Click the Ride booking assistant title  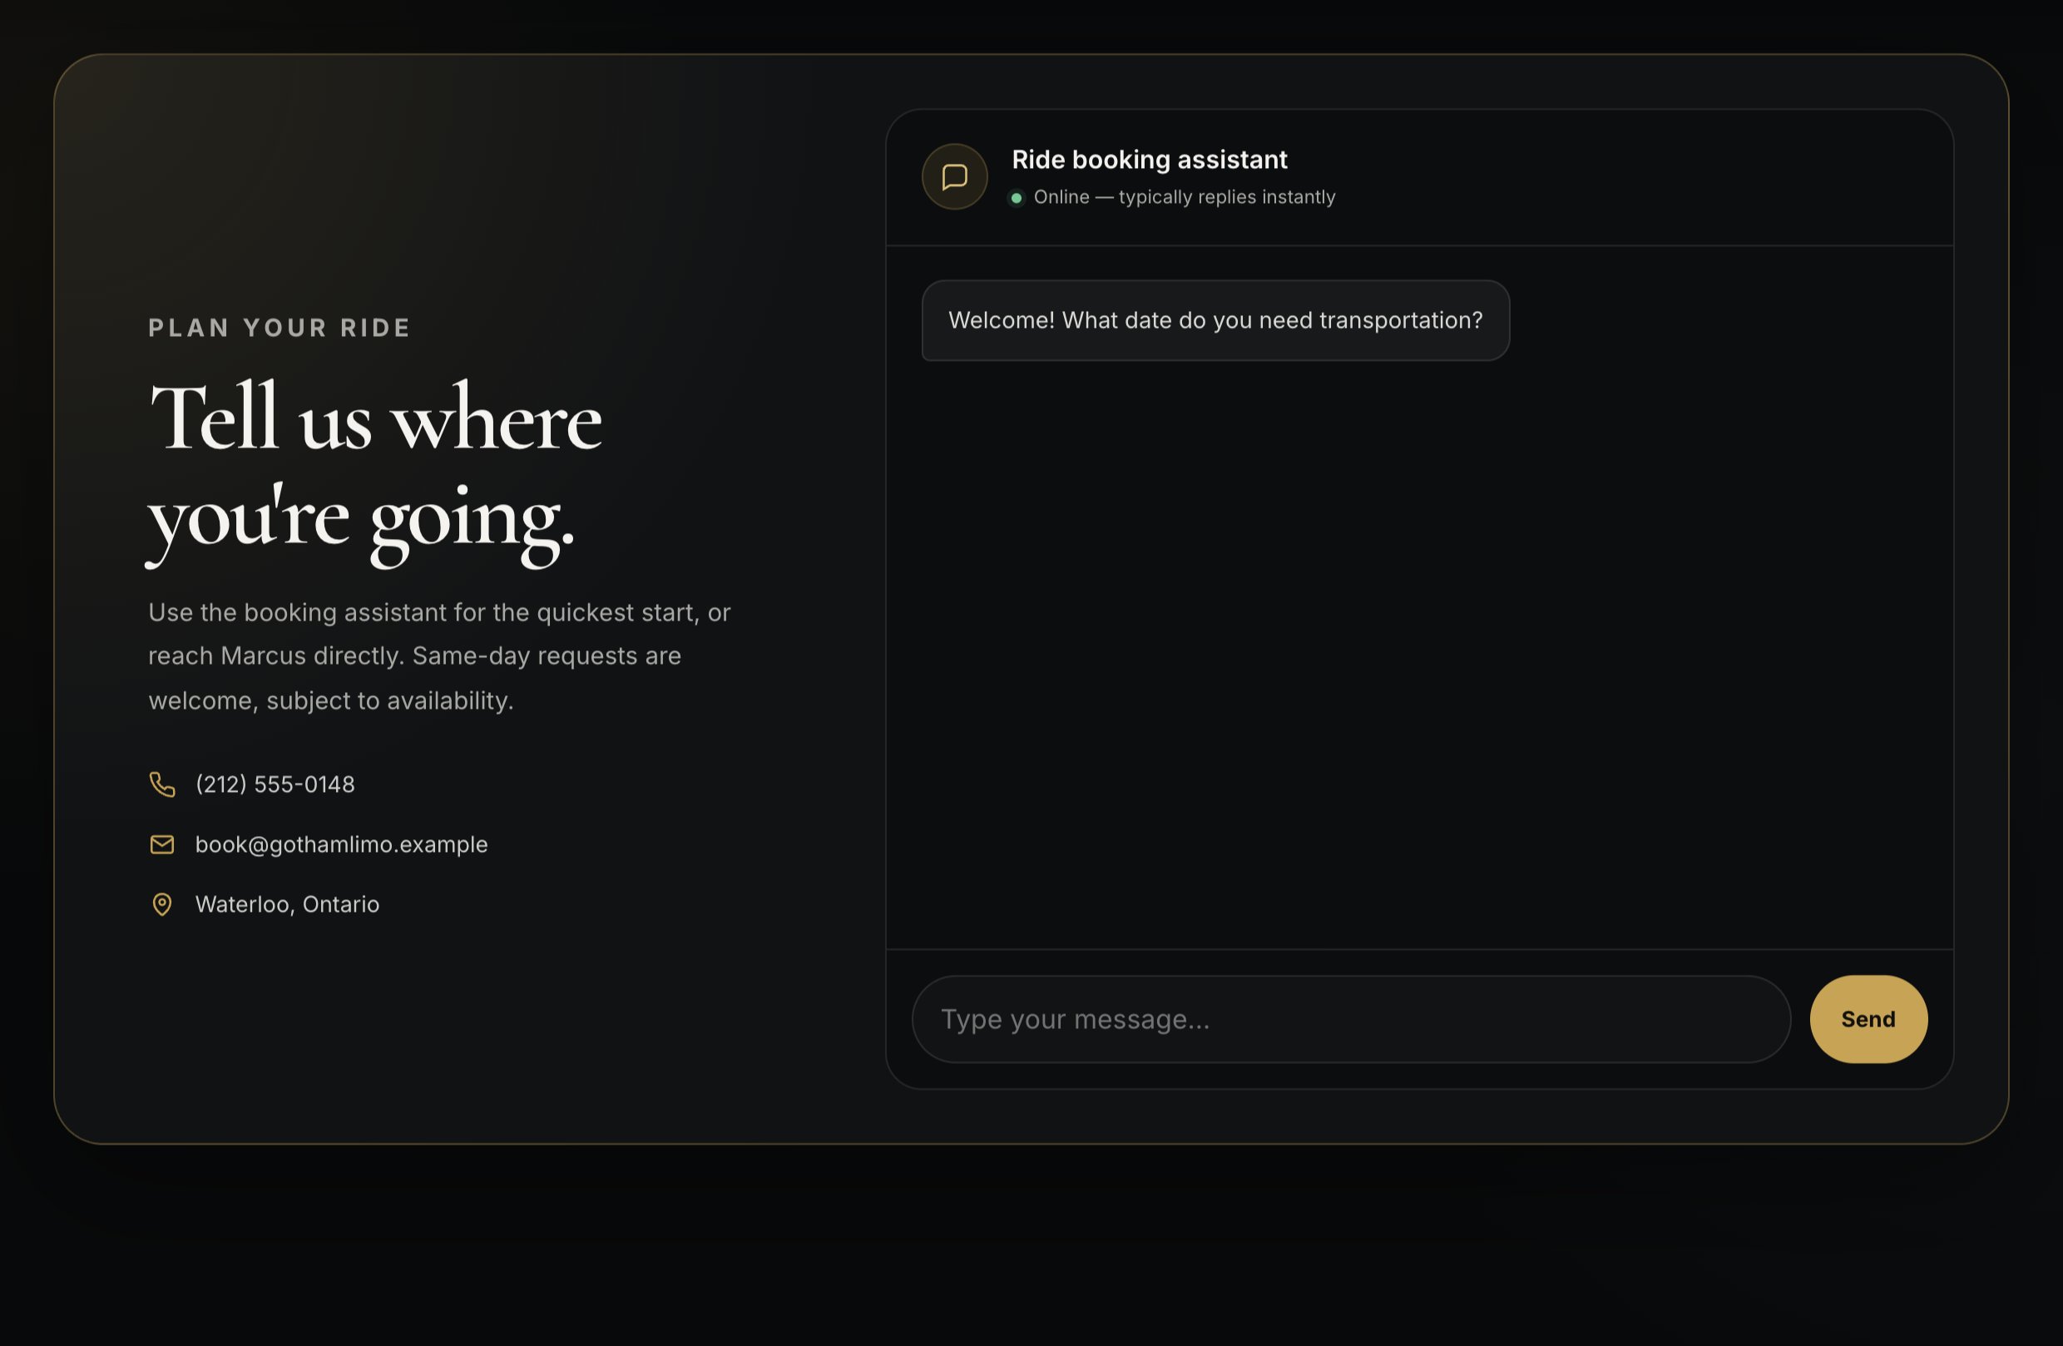[1150, 160]
